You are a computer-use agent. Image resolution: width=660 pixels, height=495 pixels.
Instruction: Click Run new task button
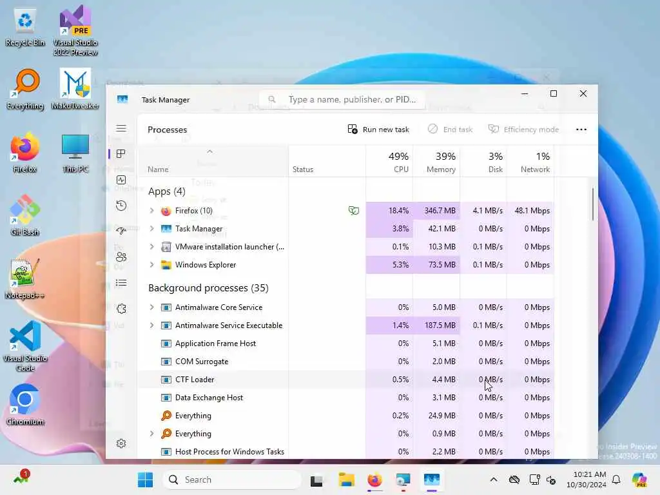pos(378,130)
